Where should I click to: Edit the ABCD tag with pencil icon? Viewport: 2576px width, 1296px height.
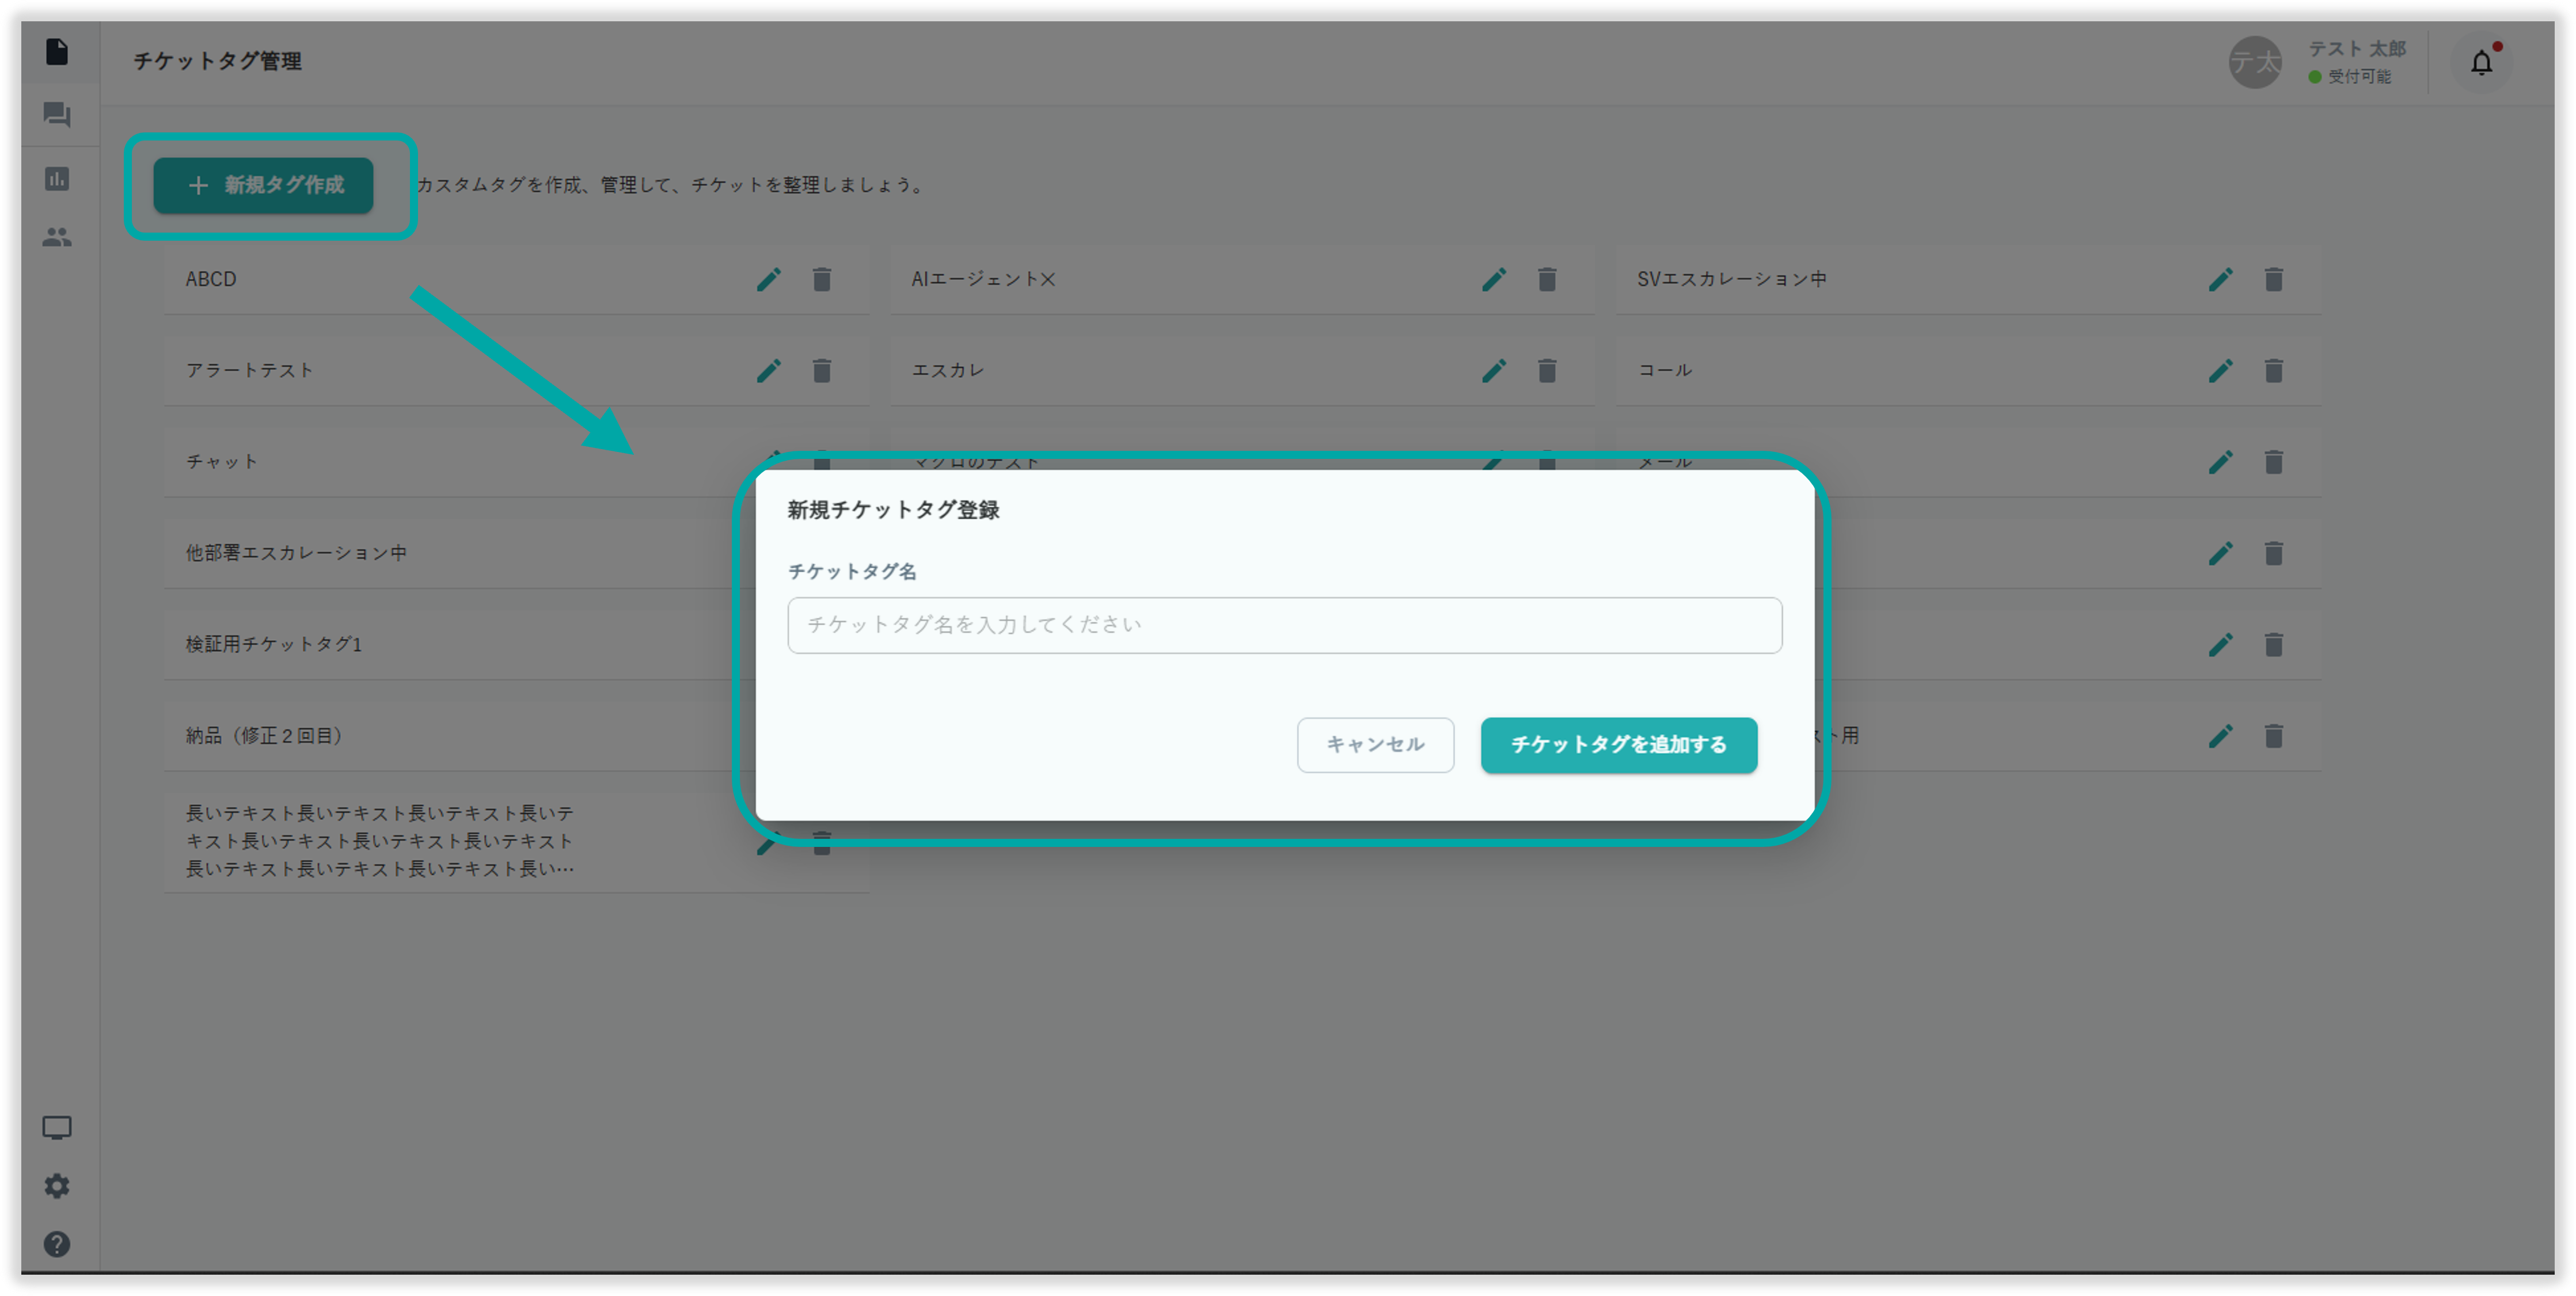click(x=768, y=279)
